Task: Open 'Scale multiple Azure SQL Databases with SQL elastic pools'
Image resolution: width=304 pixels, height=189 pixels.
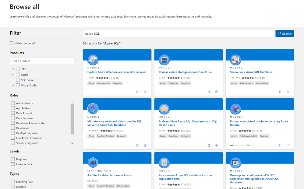Action: (x=188, y=123)
